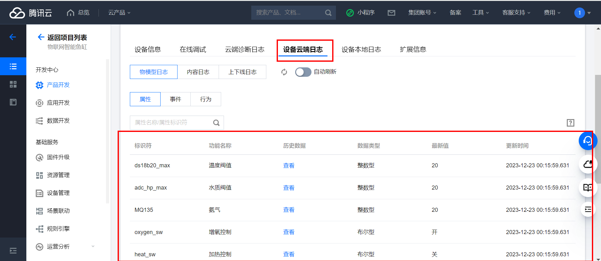Click the back arrow in left rail

(x=13, y=37)
